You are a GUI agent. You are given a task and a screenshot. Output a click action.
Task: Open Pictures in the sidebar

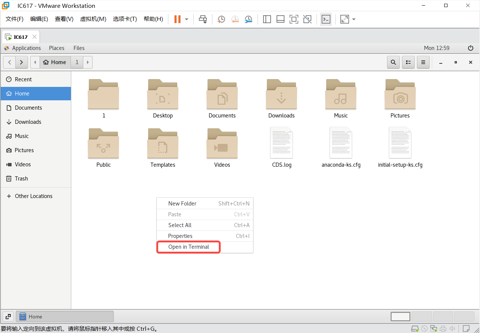pyautogui.click(x=35, y=150)
